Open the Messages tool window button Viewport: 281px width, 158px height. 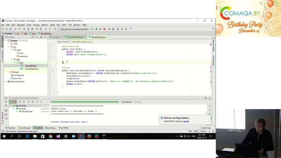[25, 128]
